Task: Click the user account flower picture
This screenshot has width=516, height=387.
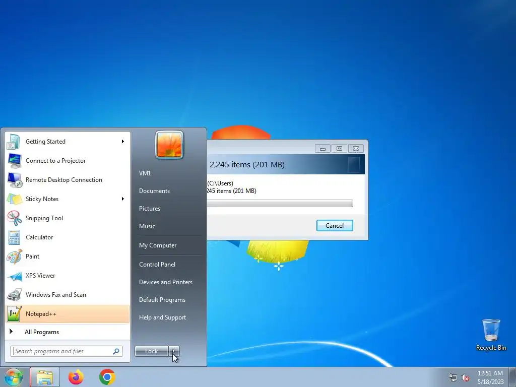Action: [169, 145]
